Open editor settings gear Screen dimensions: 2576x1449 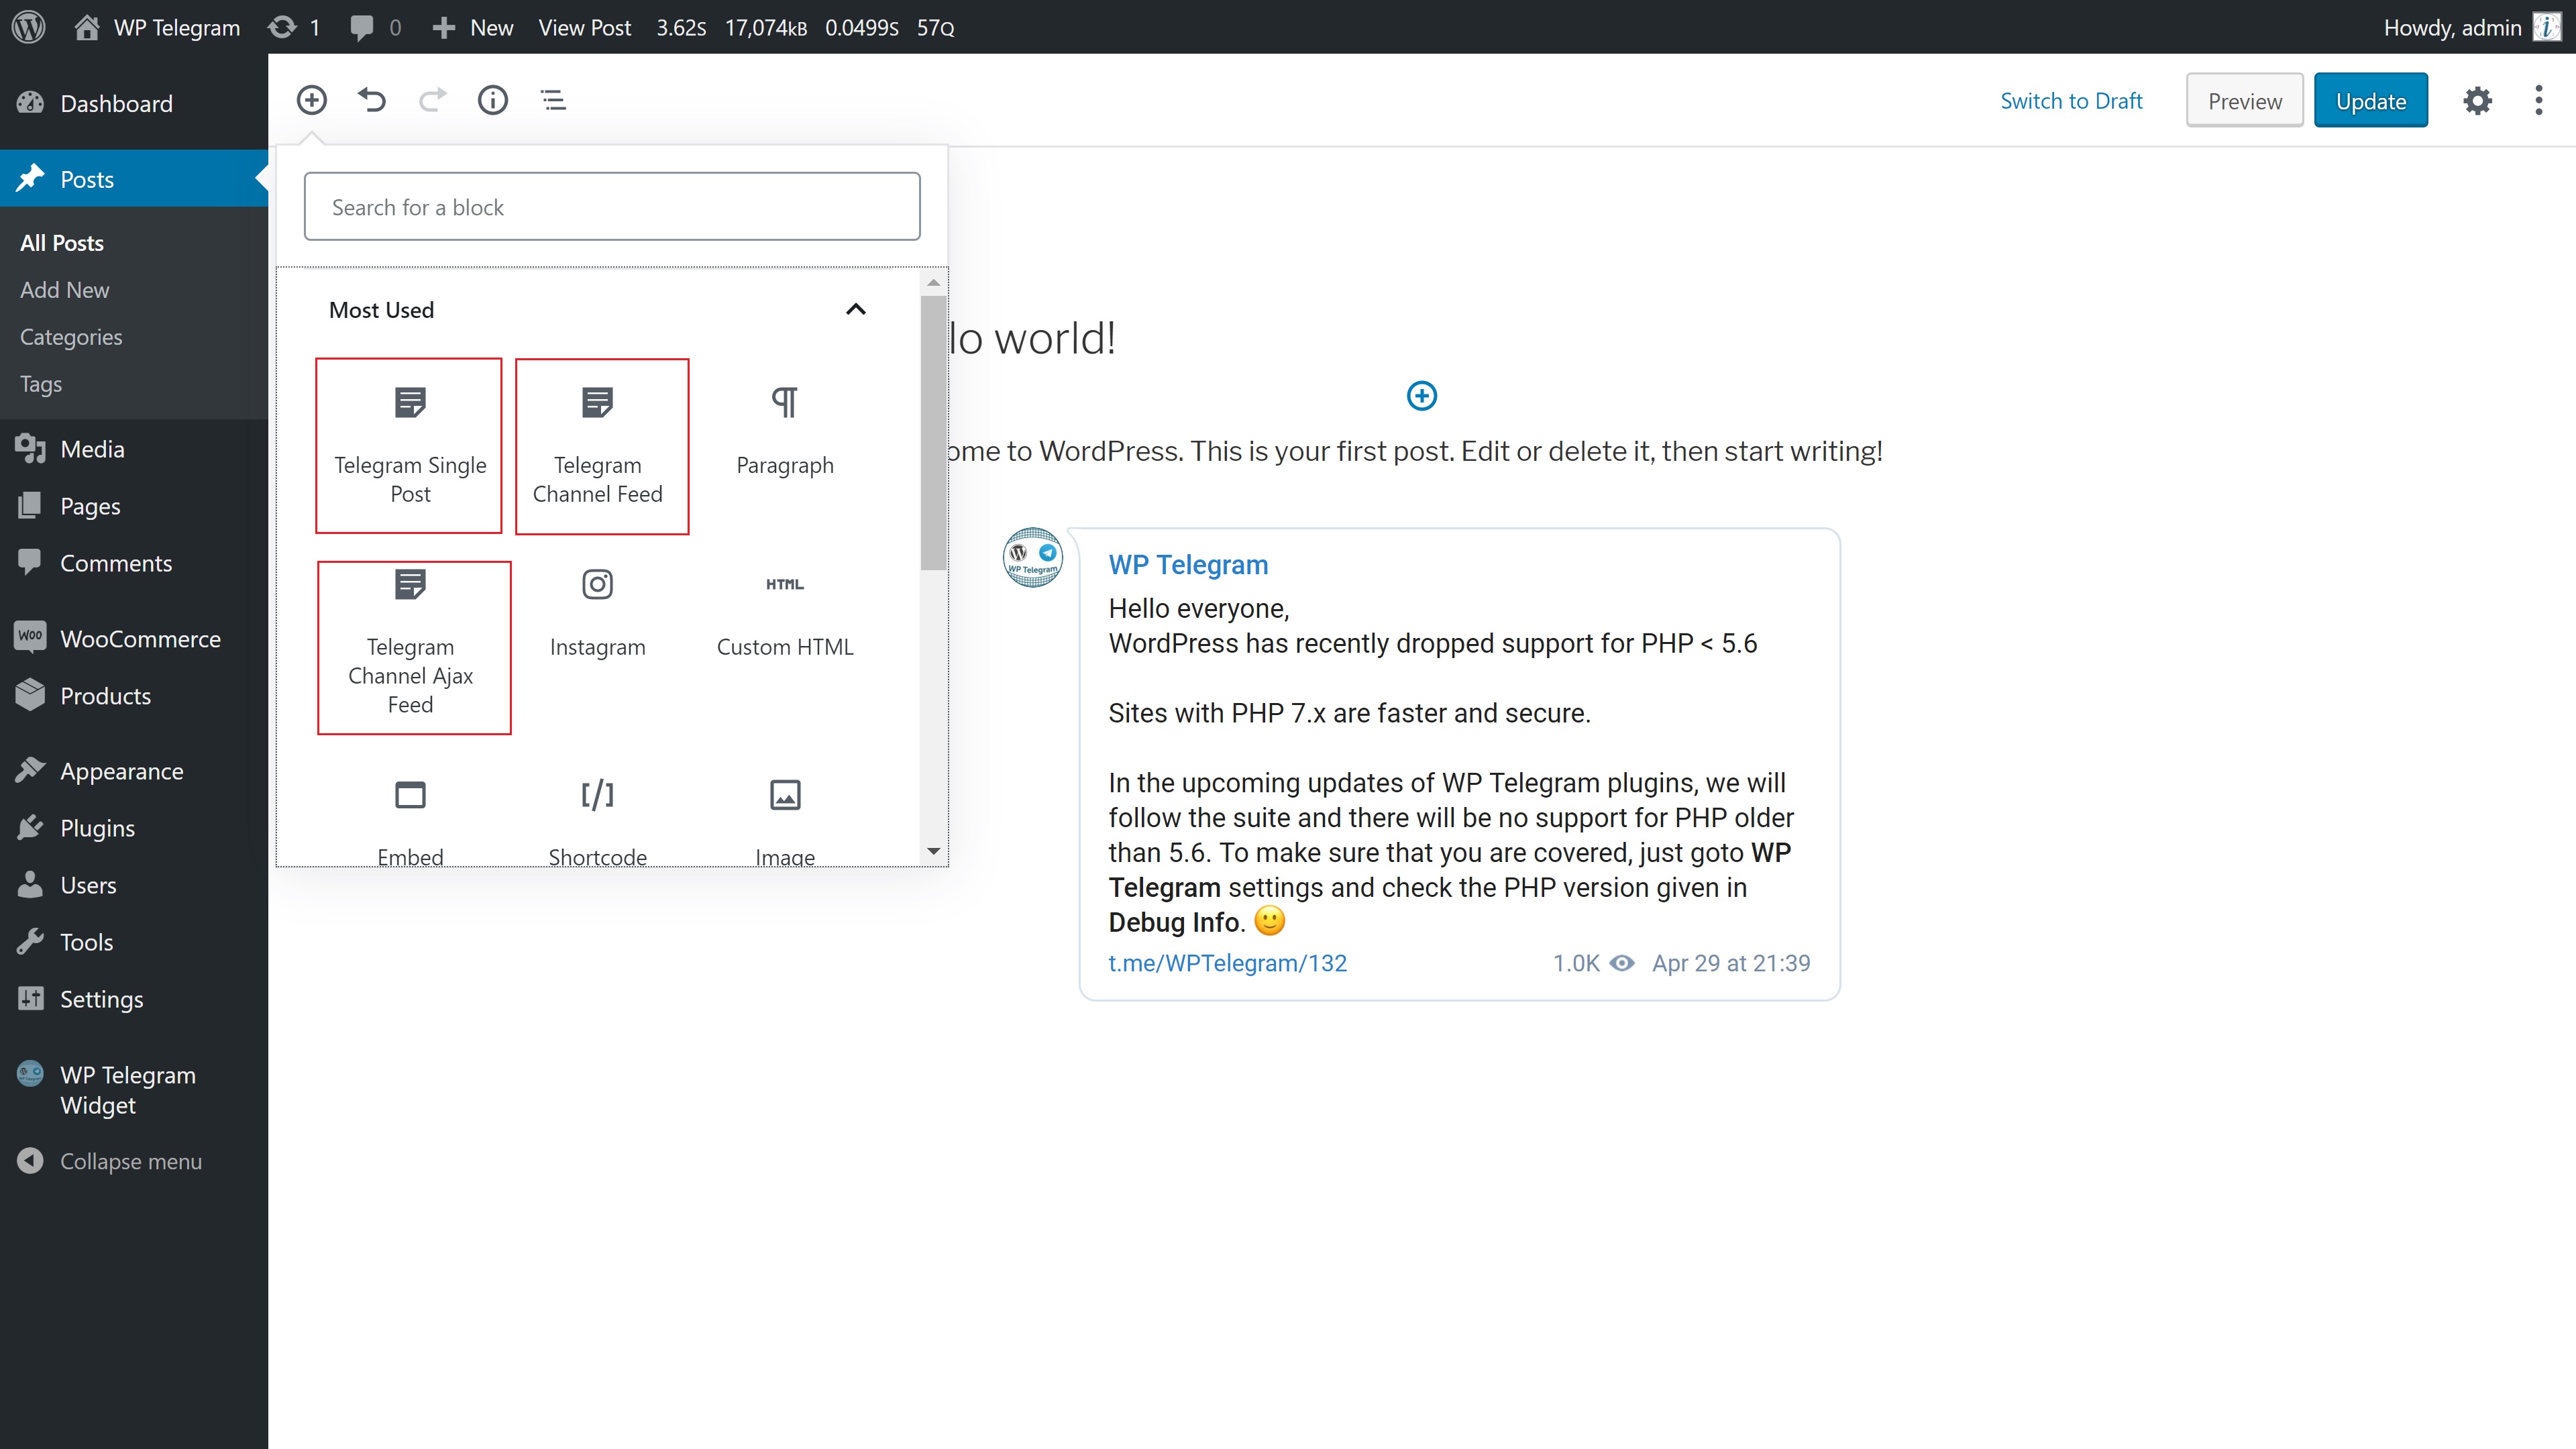pos(2477,100)
